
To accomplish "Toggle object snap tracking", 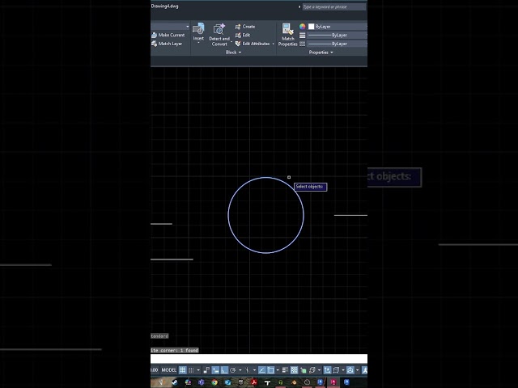I will tap(262, 370).
